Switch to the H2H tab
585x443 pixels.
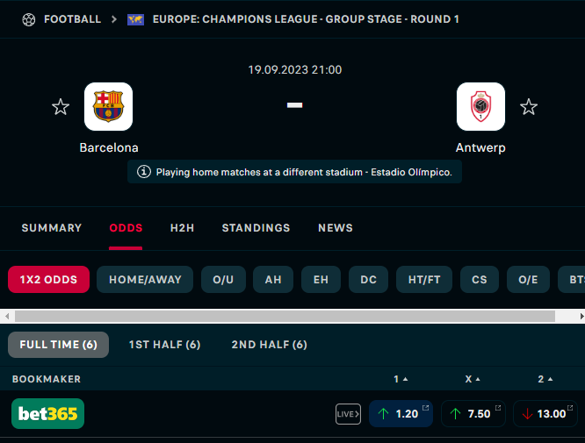182,228
